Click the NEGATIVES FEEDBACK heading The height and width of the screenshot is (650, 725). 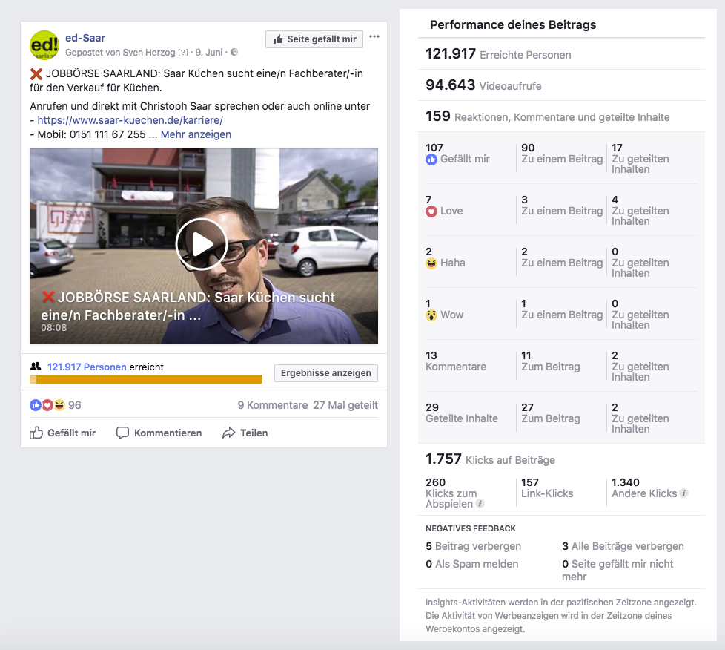click(471, 528)
